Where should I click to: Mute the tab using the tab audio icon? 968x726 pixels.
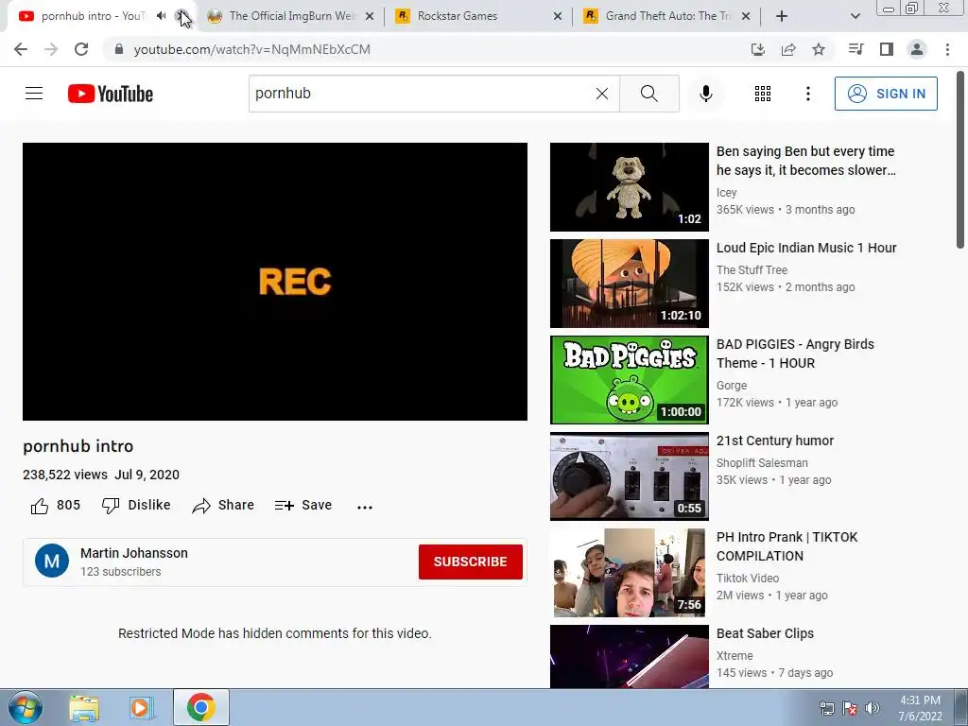[161, 16]
